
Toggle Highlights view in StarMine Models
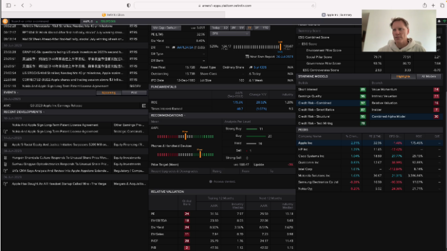coord(403,76)
